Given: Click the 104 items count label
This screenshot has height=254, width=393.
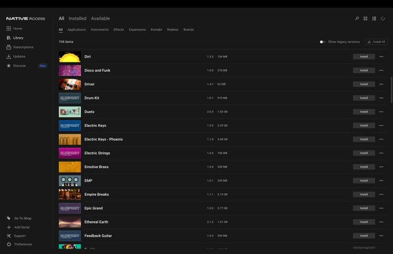Looking at the screenshot, I should pos(66,42).
